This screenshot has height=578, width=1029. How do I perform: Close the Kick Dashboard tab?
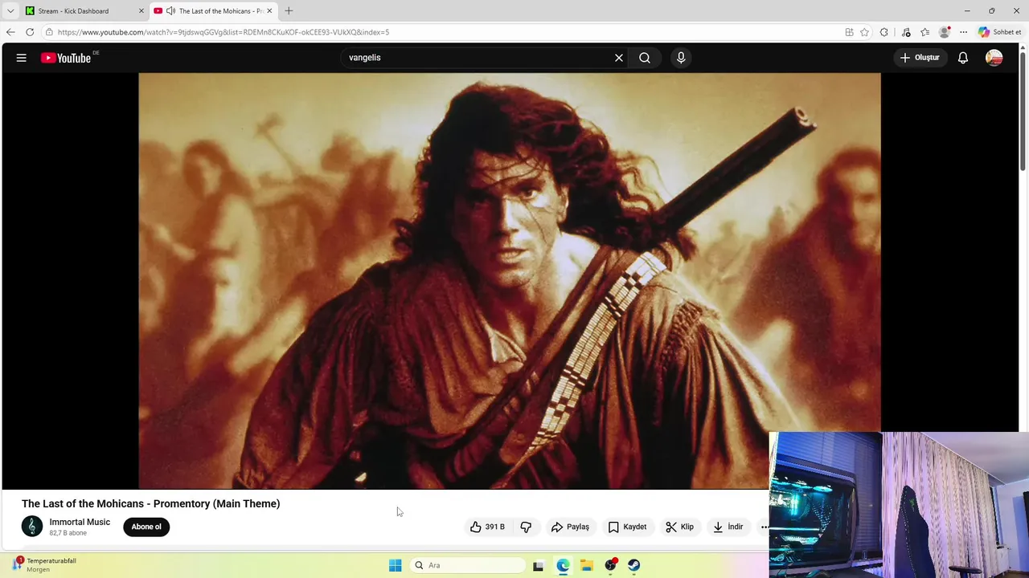(141, 11)
